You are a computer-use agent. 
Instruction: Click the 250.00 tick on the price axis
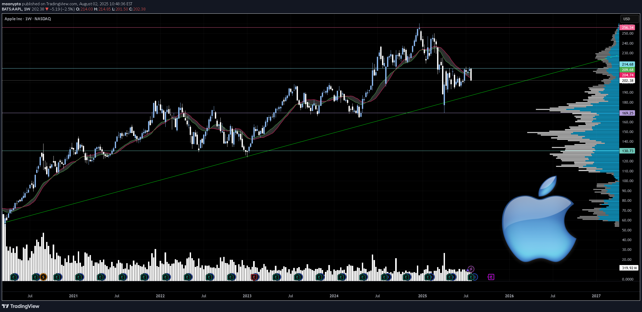point(628,33)
